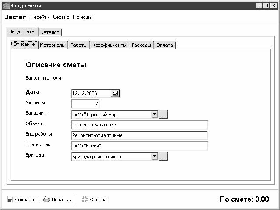
Task: Click the floppy disk Save icon
Action: pos(10,199)
